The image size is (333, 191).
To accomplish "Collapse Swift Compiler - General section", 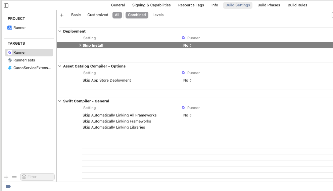I will click(x=60, y=101).
